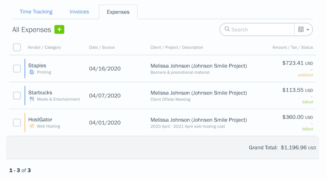Screen dimensions: 326x179
Task: Click the billed status on Starbucks expense
Action: pyautogui.click(x=308, y=102)
